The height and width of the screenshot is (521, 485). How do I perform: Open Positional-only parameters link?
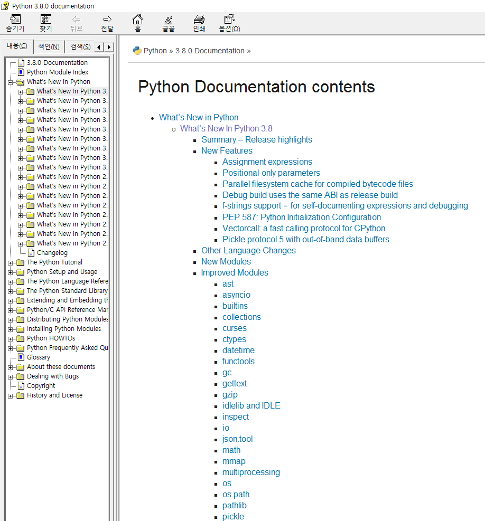click(x=271, y=173)
